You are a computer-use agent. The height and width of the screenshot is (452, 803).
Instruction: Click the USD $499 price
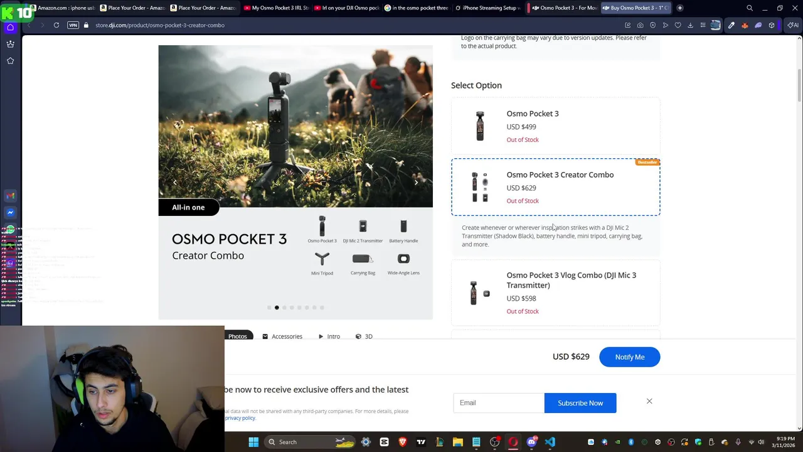[x=521, y=127]
